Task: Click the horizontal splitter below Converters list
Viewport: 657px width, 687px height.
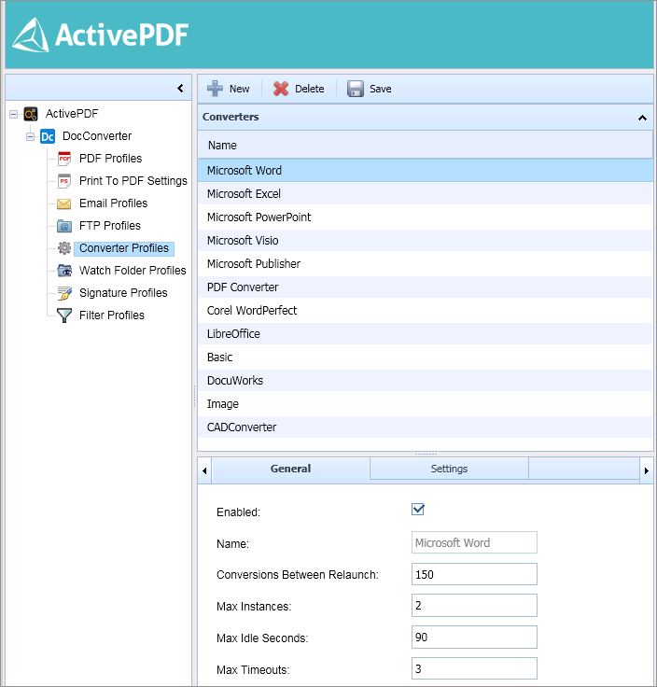Action: click(x=426, y=454)
